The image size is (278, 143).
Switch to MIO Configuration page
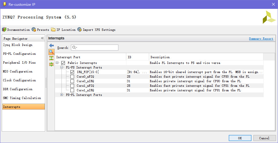pos(17,72)
